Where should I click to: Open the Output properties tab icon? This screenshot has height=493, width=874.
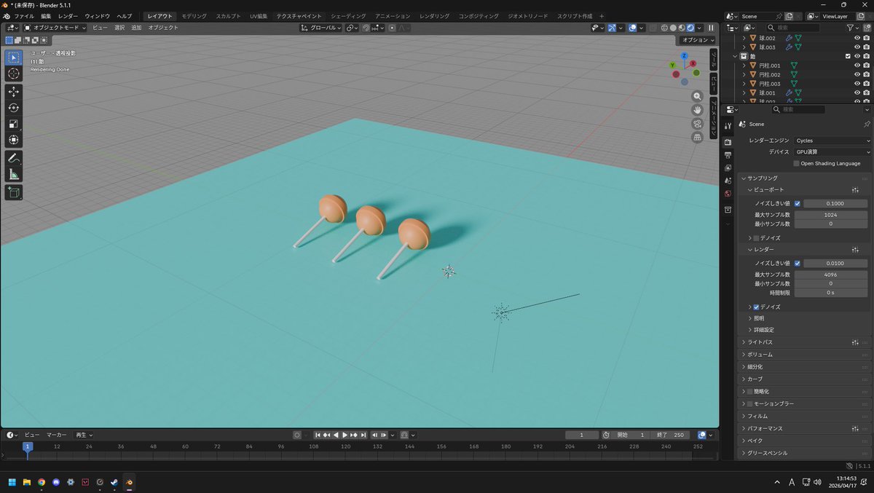(x=728, y=154)
